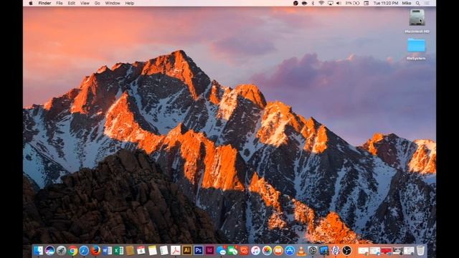Open the Messages app in Dock

(x=222, y=251)
